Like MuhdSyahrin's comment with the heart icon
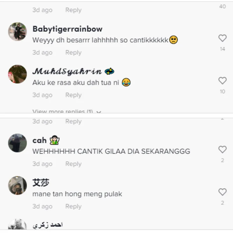This screenshot has width=233, height=233. [x=223, y=81]
